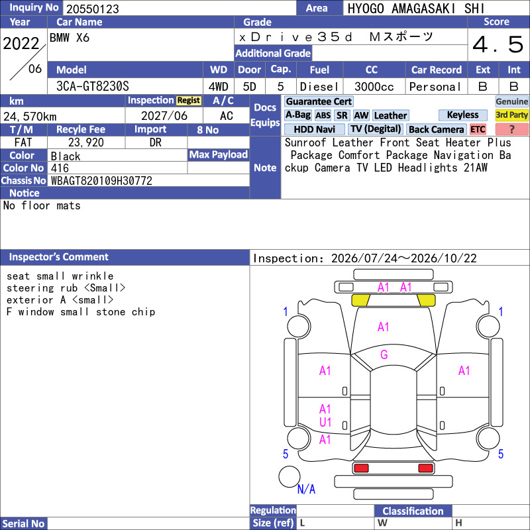Click the pink question mark box
530x530 pixels.
(x=511, y=129)
